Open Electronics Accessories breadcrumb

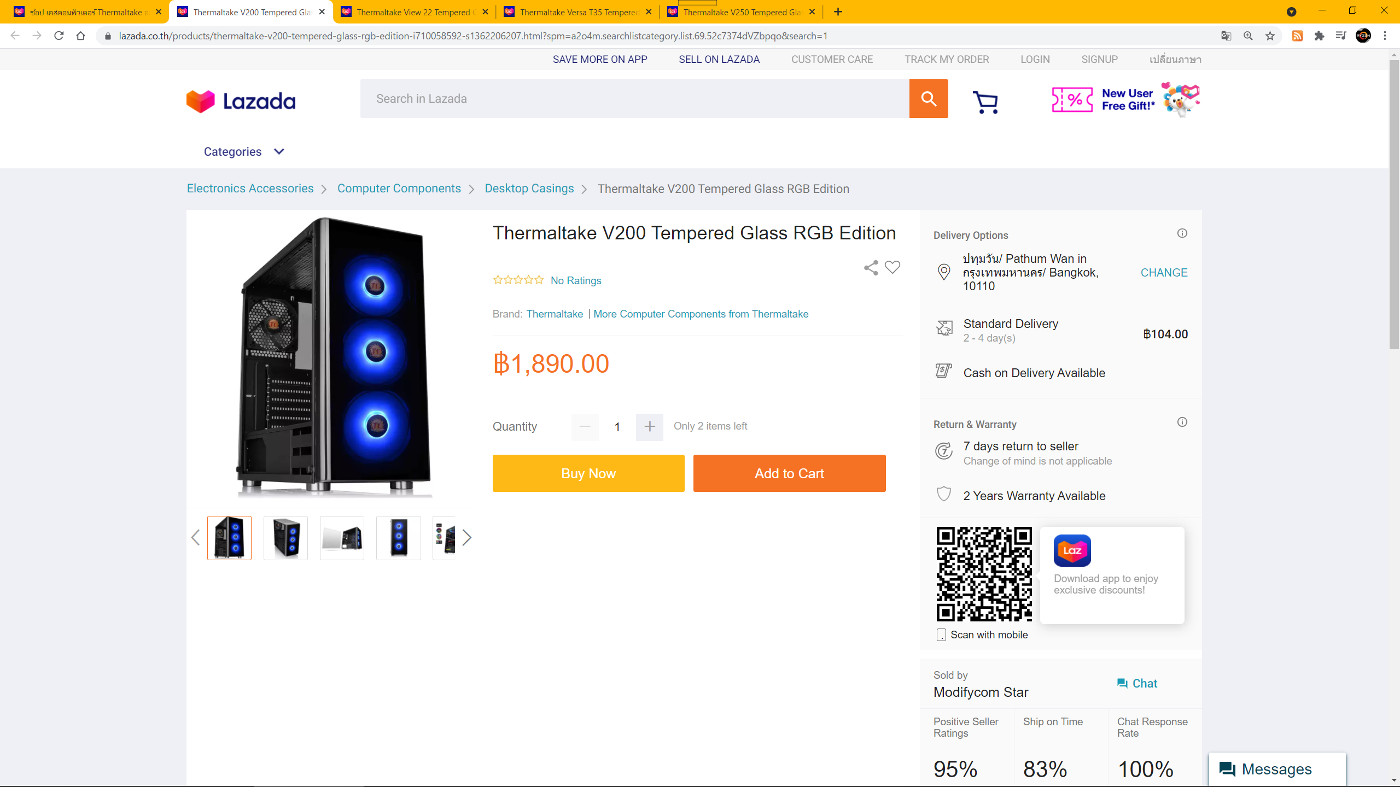(x=250, y=189)
